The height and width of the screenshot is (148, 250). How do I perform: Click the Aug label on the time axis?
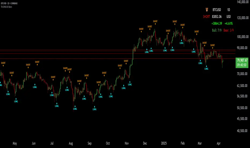pos(71,143)
